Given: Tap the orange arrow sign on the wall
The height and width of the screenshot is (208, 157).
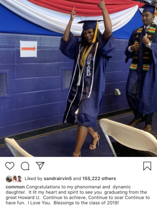Looking at the screenshot, I should pyautogui.click(x=29, y=49).
